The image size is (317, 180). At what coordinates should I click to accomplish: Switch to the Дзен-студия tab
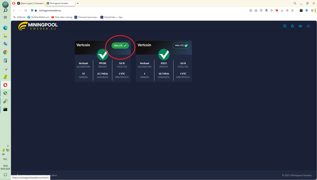click(x=31, y=3)
